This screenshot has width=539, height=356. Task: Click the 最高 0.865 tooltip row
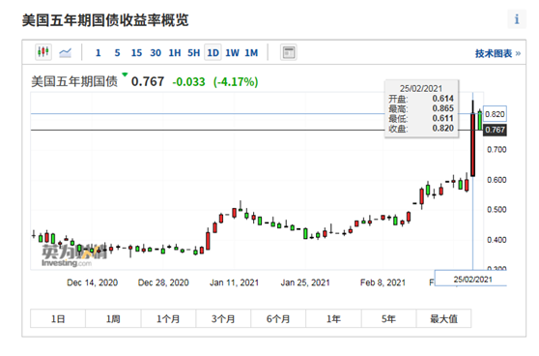coord(421,108)
